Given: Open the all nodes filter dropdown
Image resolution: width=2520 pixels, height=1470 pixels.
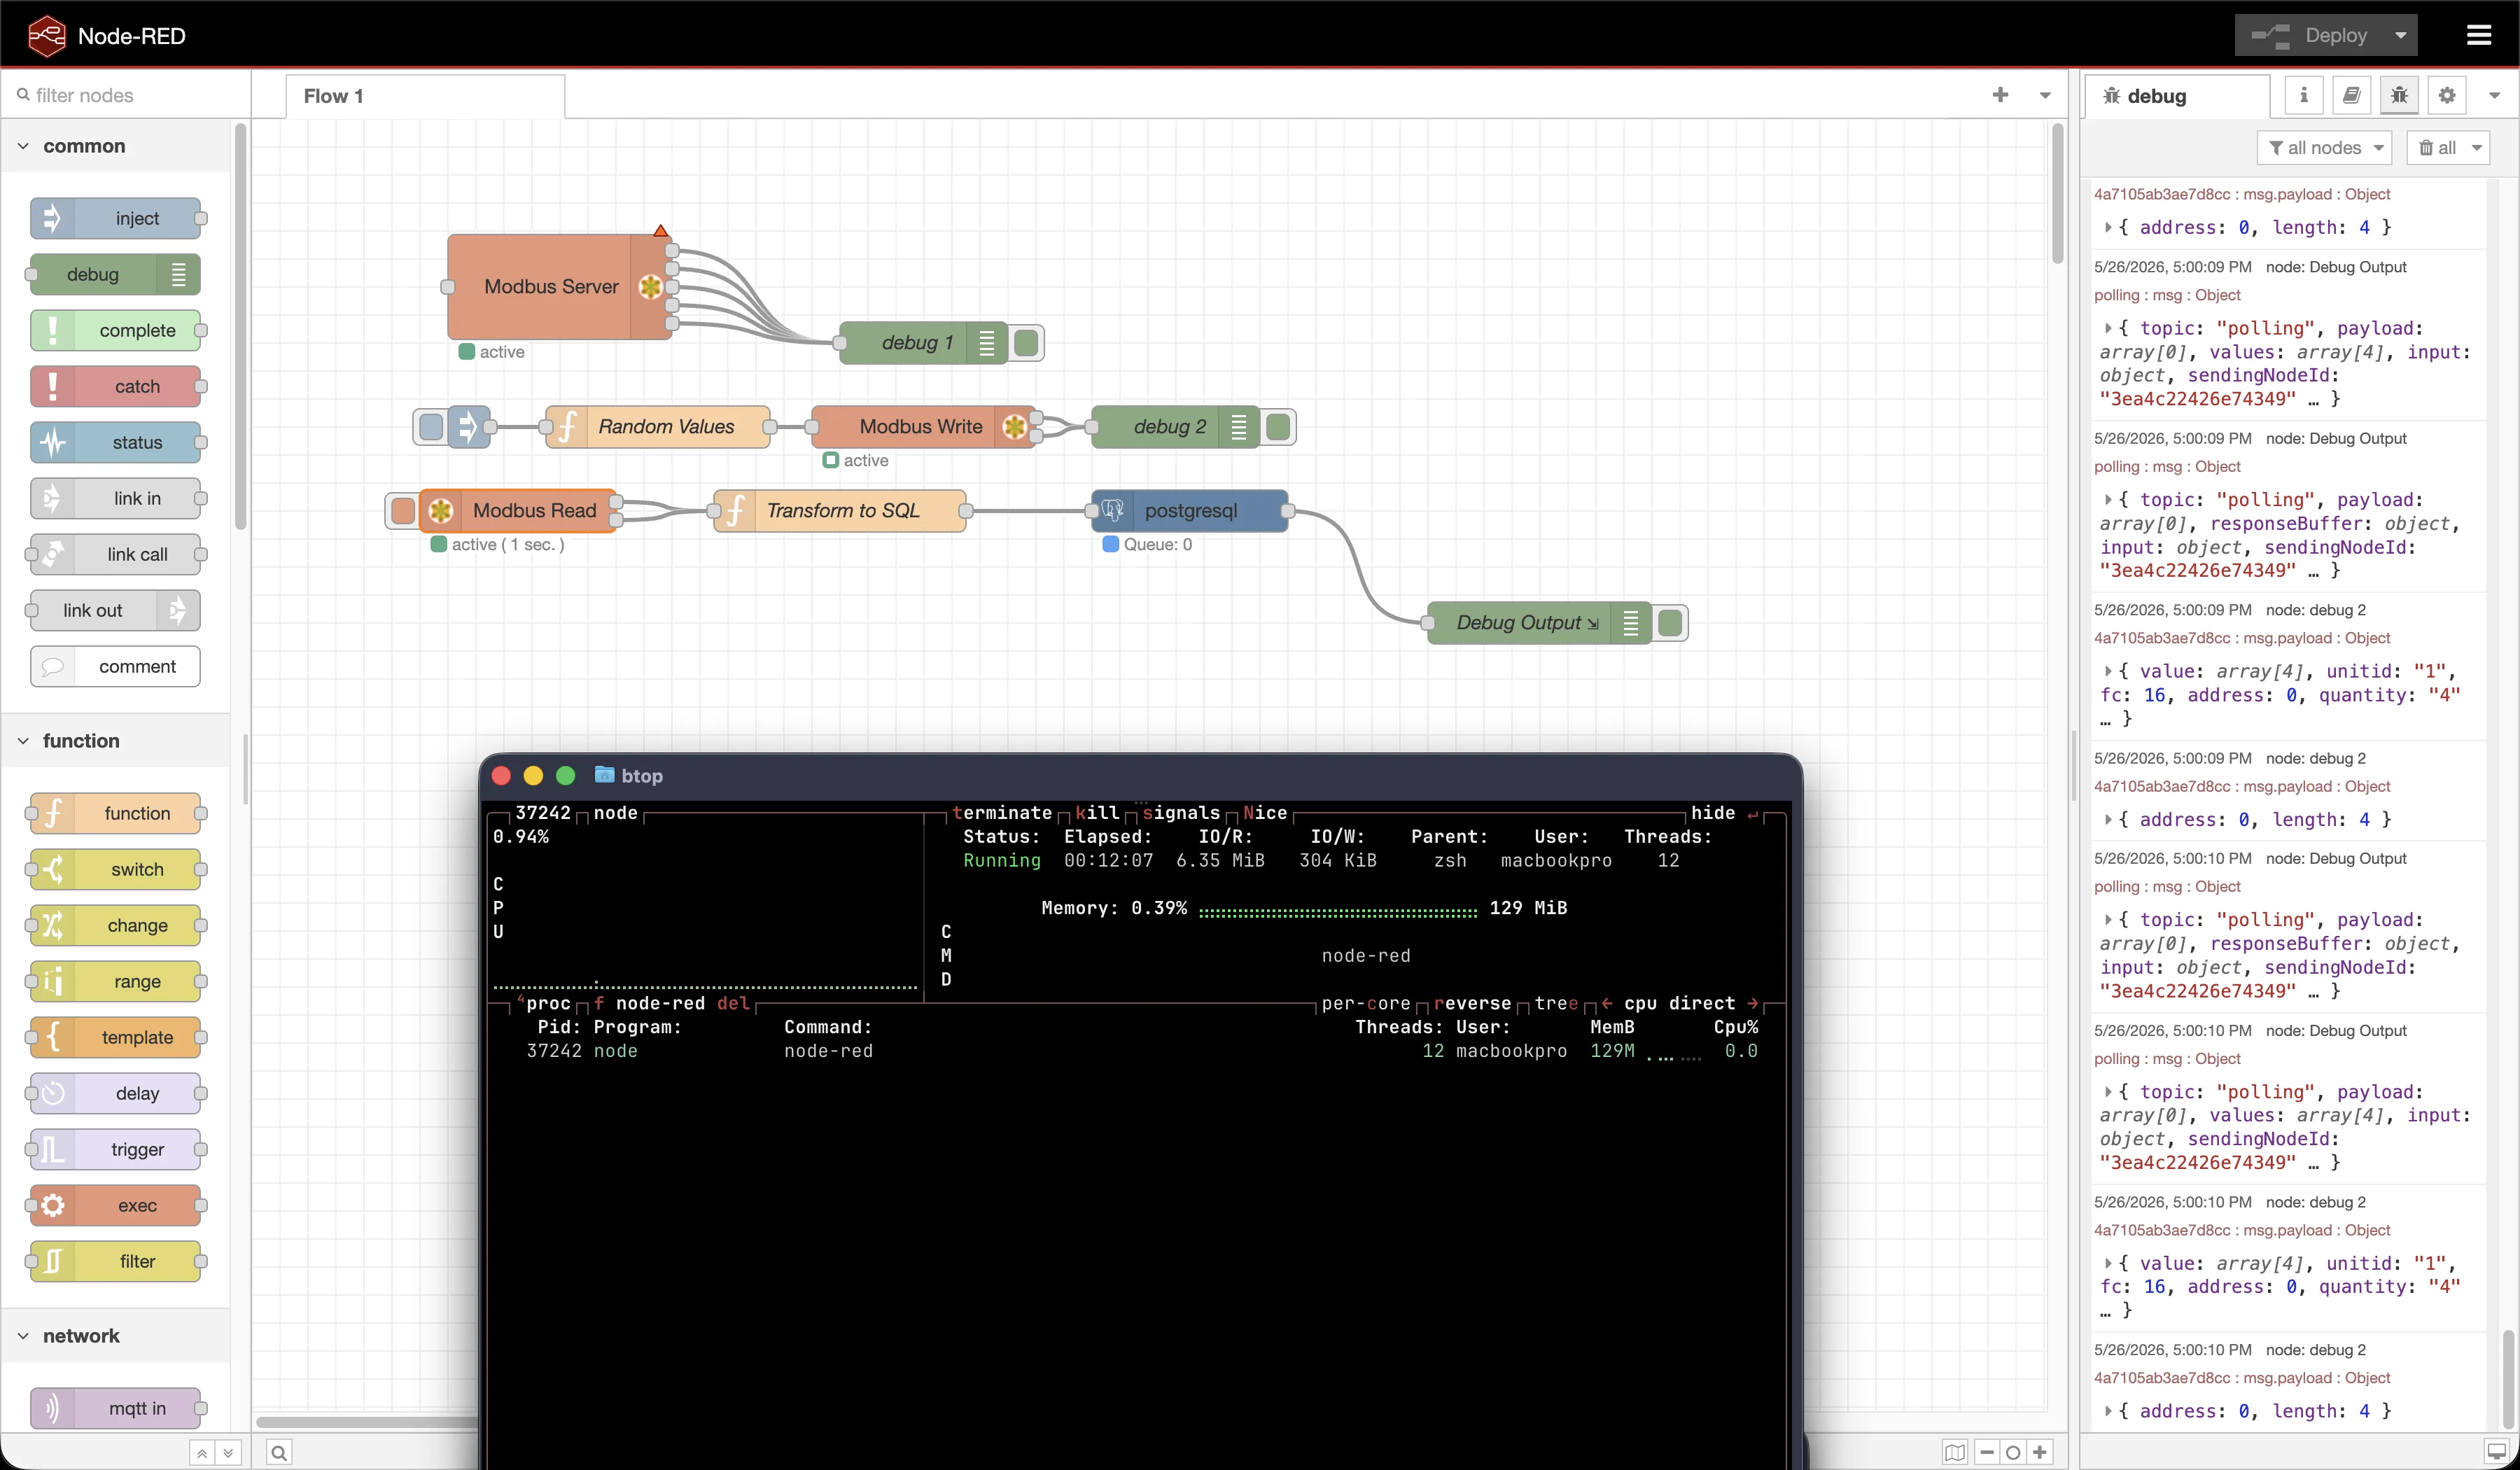Looking at the screenshot, I should point(2324,148).
